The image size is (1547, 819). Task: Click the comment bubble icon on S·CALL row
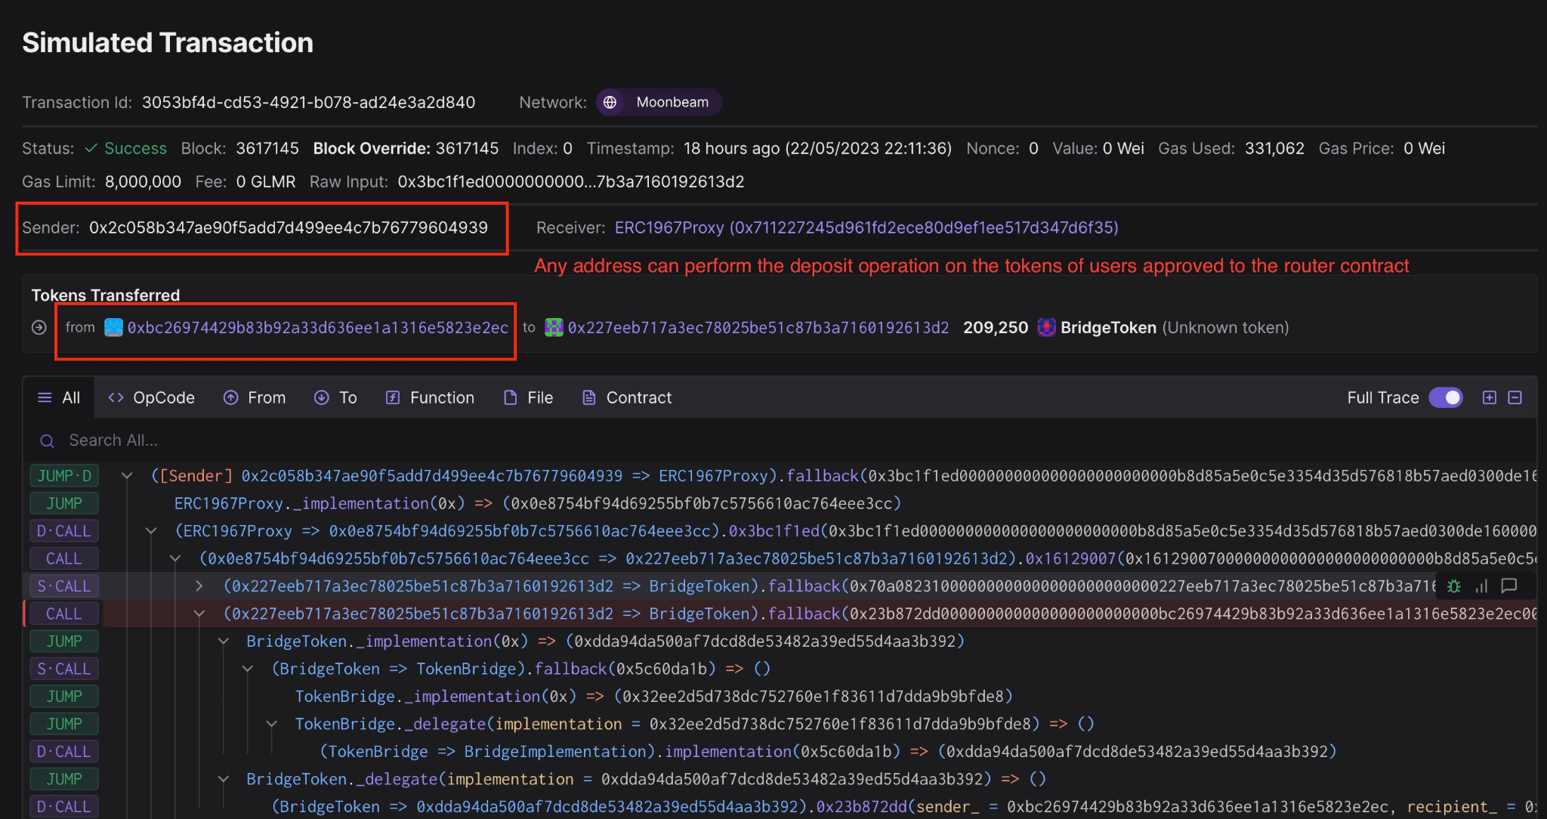[x=1509, y=586]
